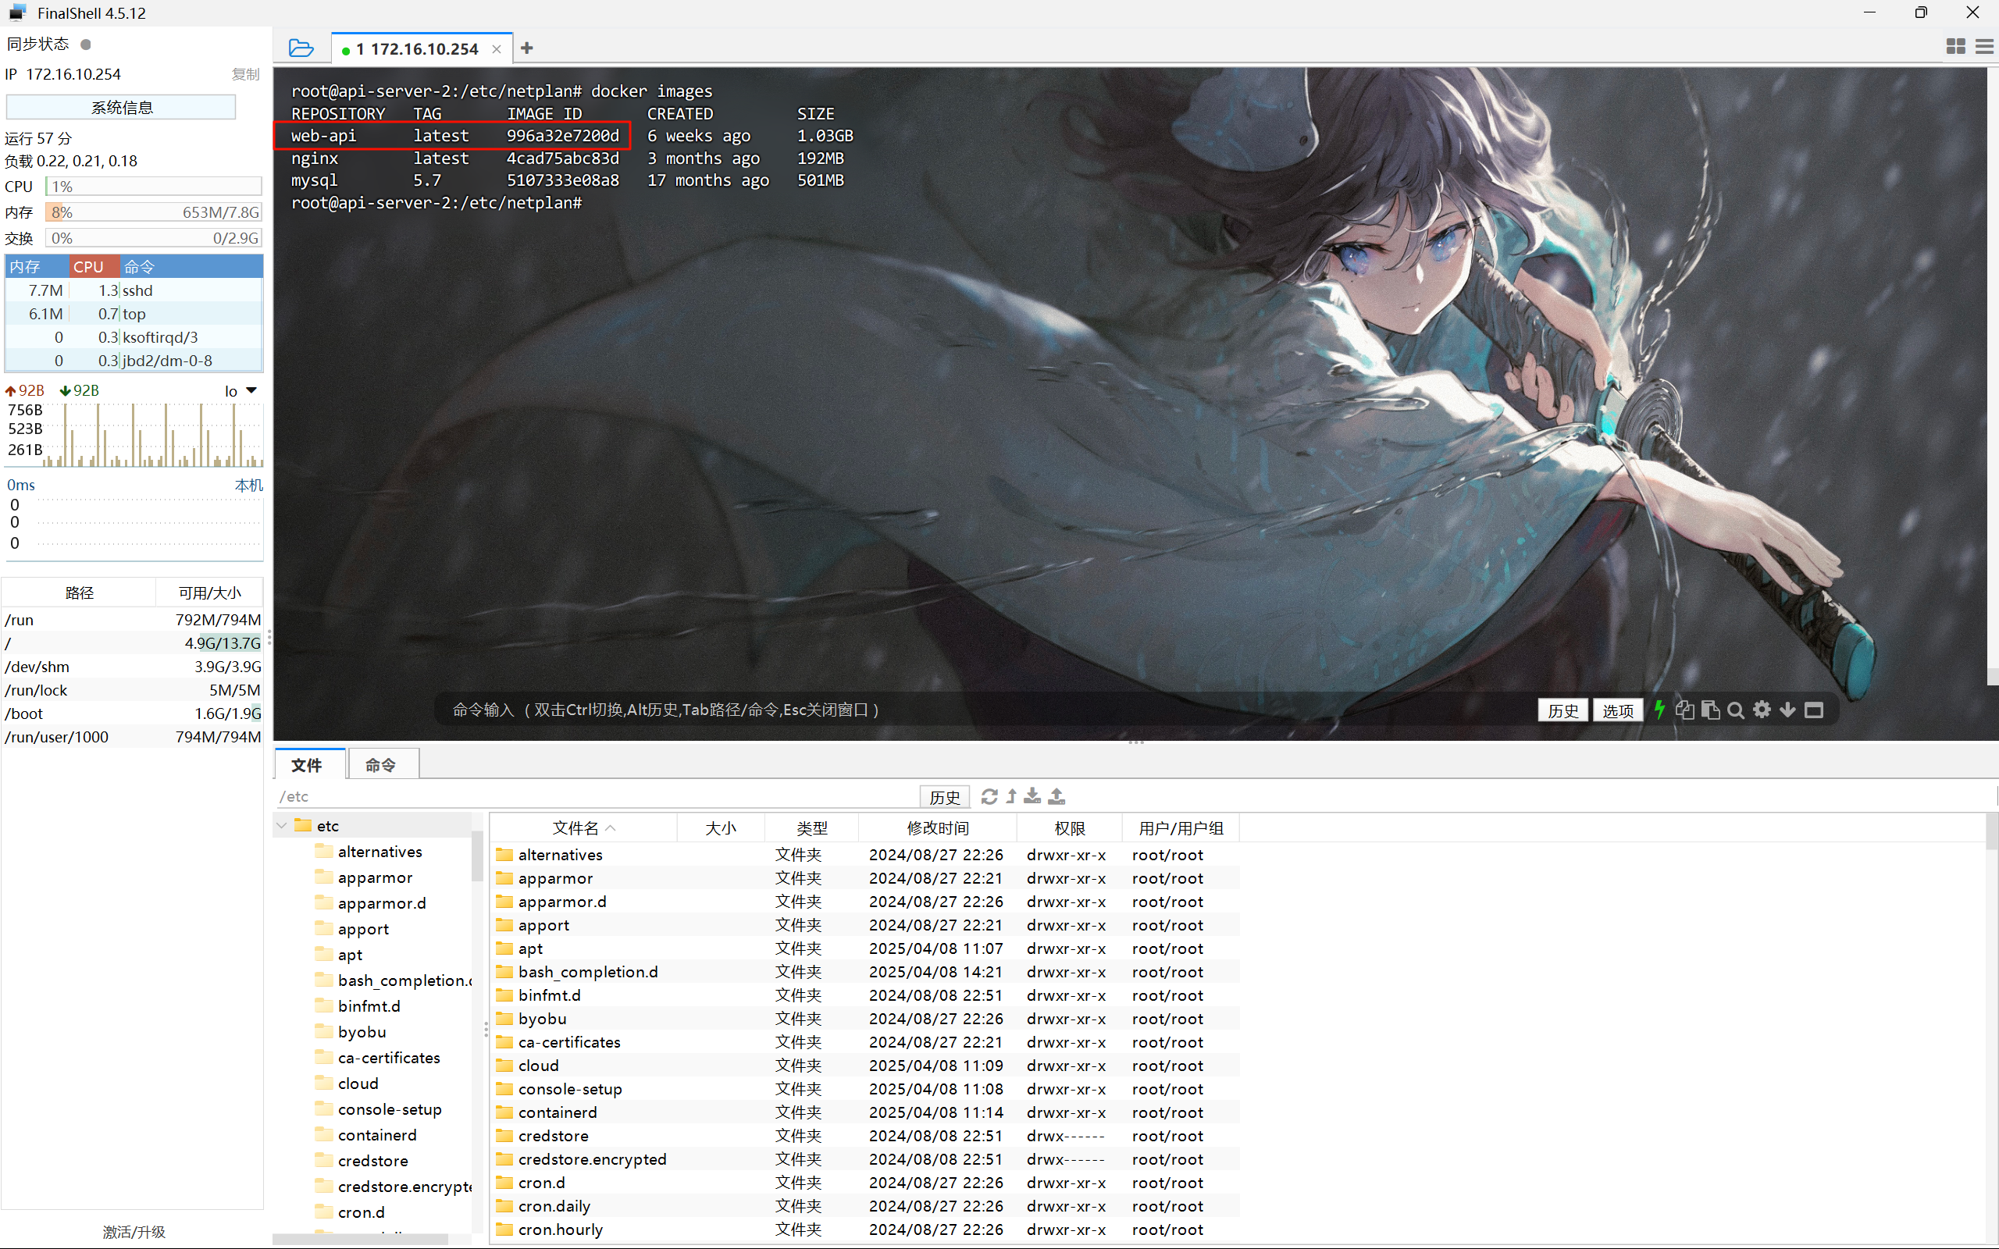The image size is (1999, 1249).
Task: Open the connection manager folder icon
Action: point(301,48)
